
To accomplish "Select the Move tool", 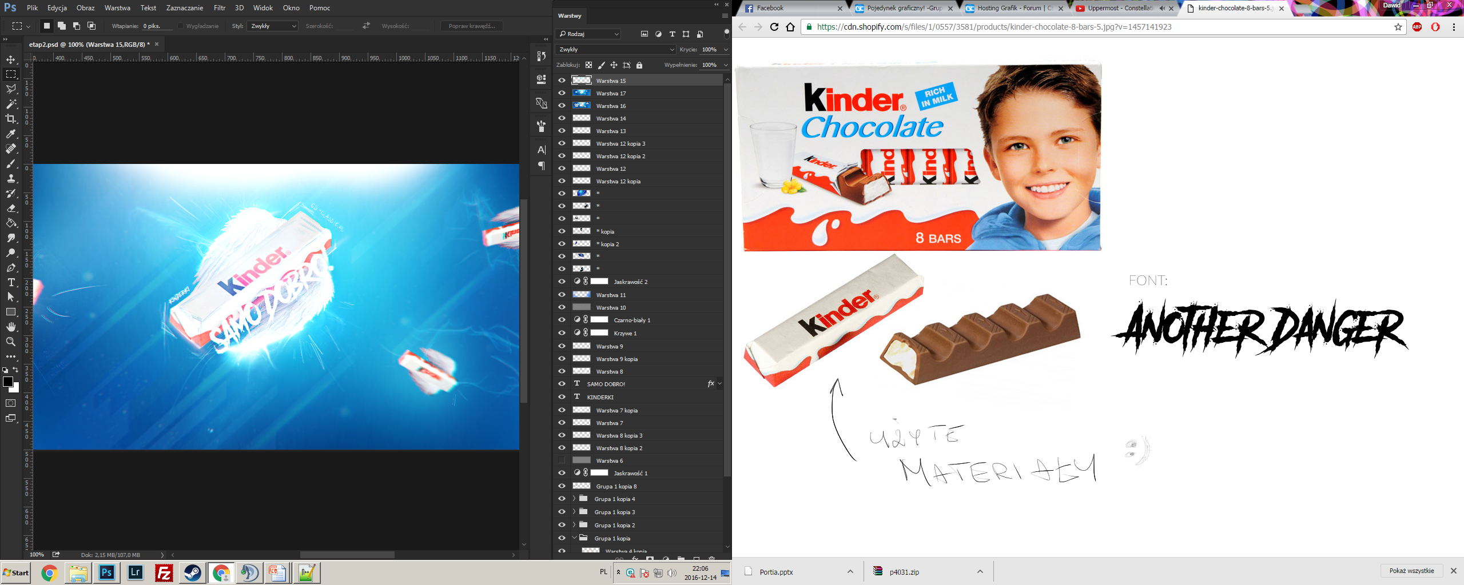I will point(11,59).
